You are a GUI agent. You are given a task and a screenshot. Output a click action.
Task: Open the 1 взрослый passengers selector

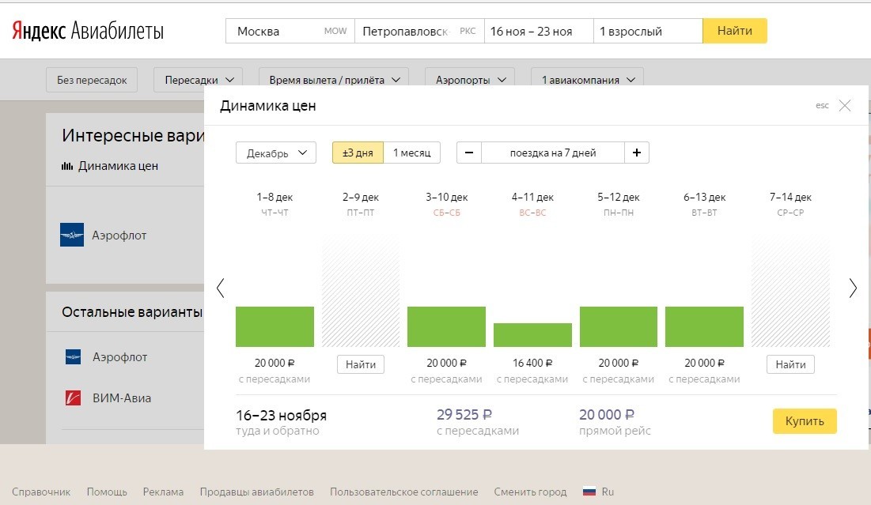[648, 31]
